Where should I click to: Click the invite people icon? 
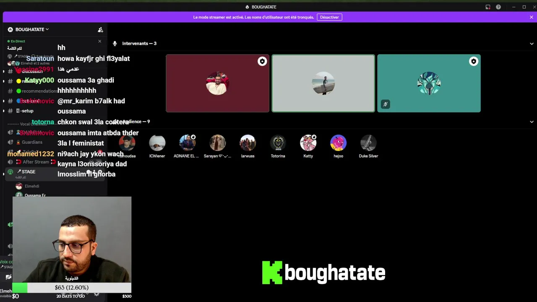click(100, 29)
